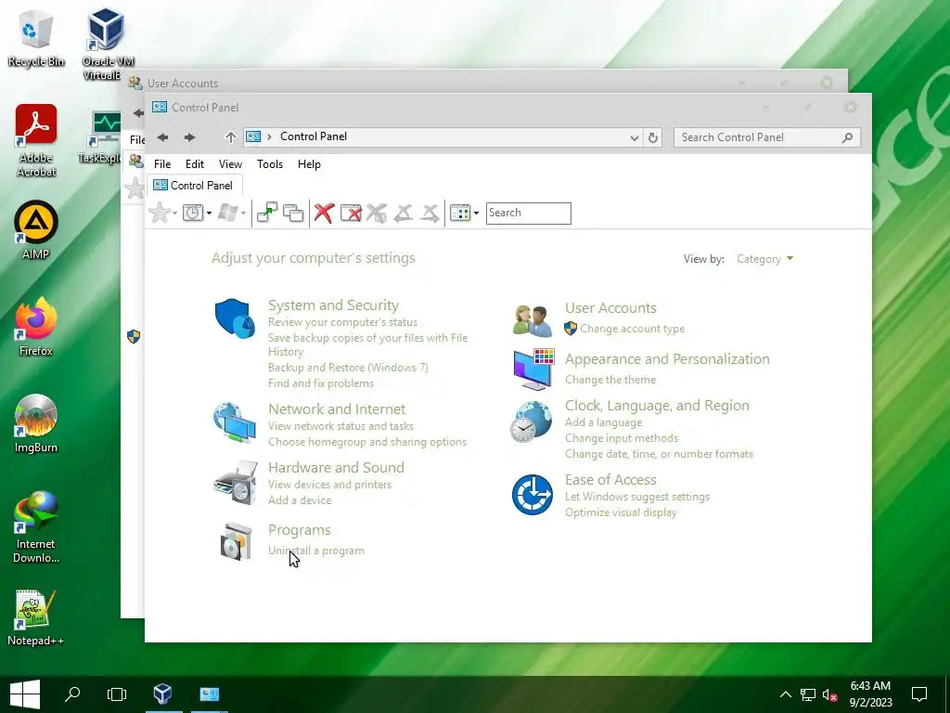The image size is (950, 713).
Task: Open the Help menu
Action: coord(309,164)
